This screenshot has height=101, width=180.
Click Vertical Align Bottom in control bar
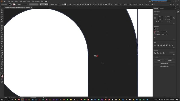(x=91, y=4)
